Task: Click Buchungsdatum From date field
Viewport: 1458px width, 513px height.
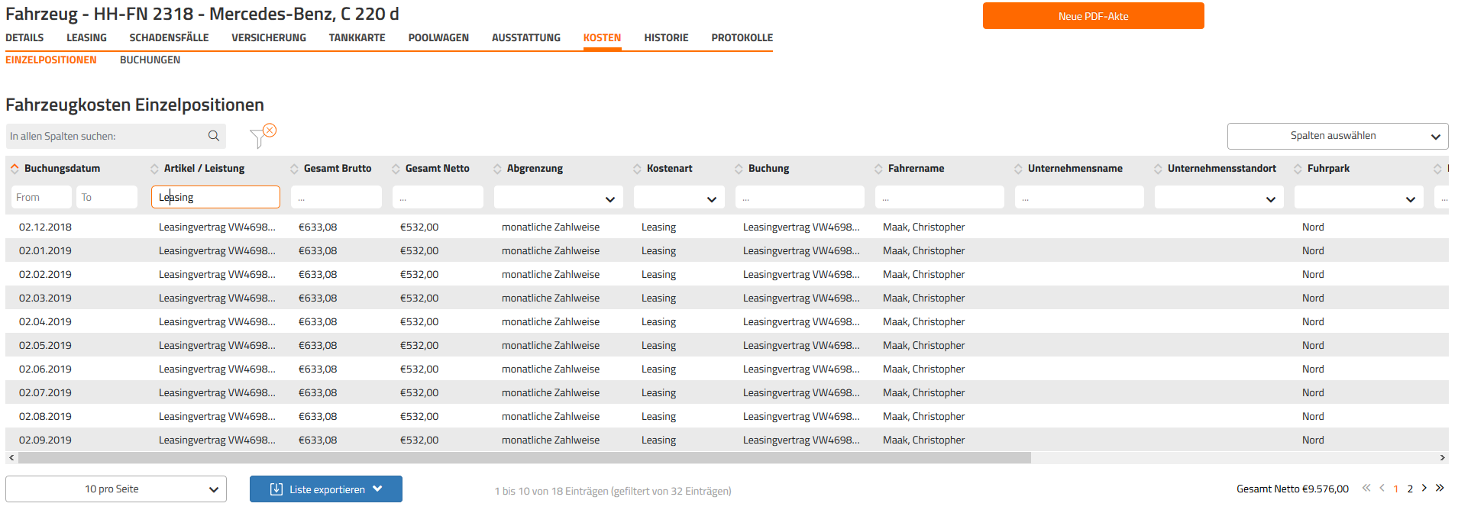Action: tap(41, 197)
